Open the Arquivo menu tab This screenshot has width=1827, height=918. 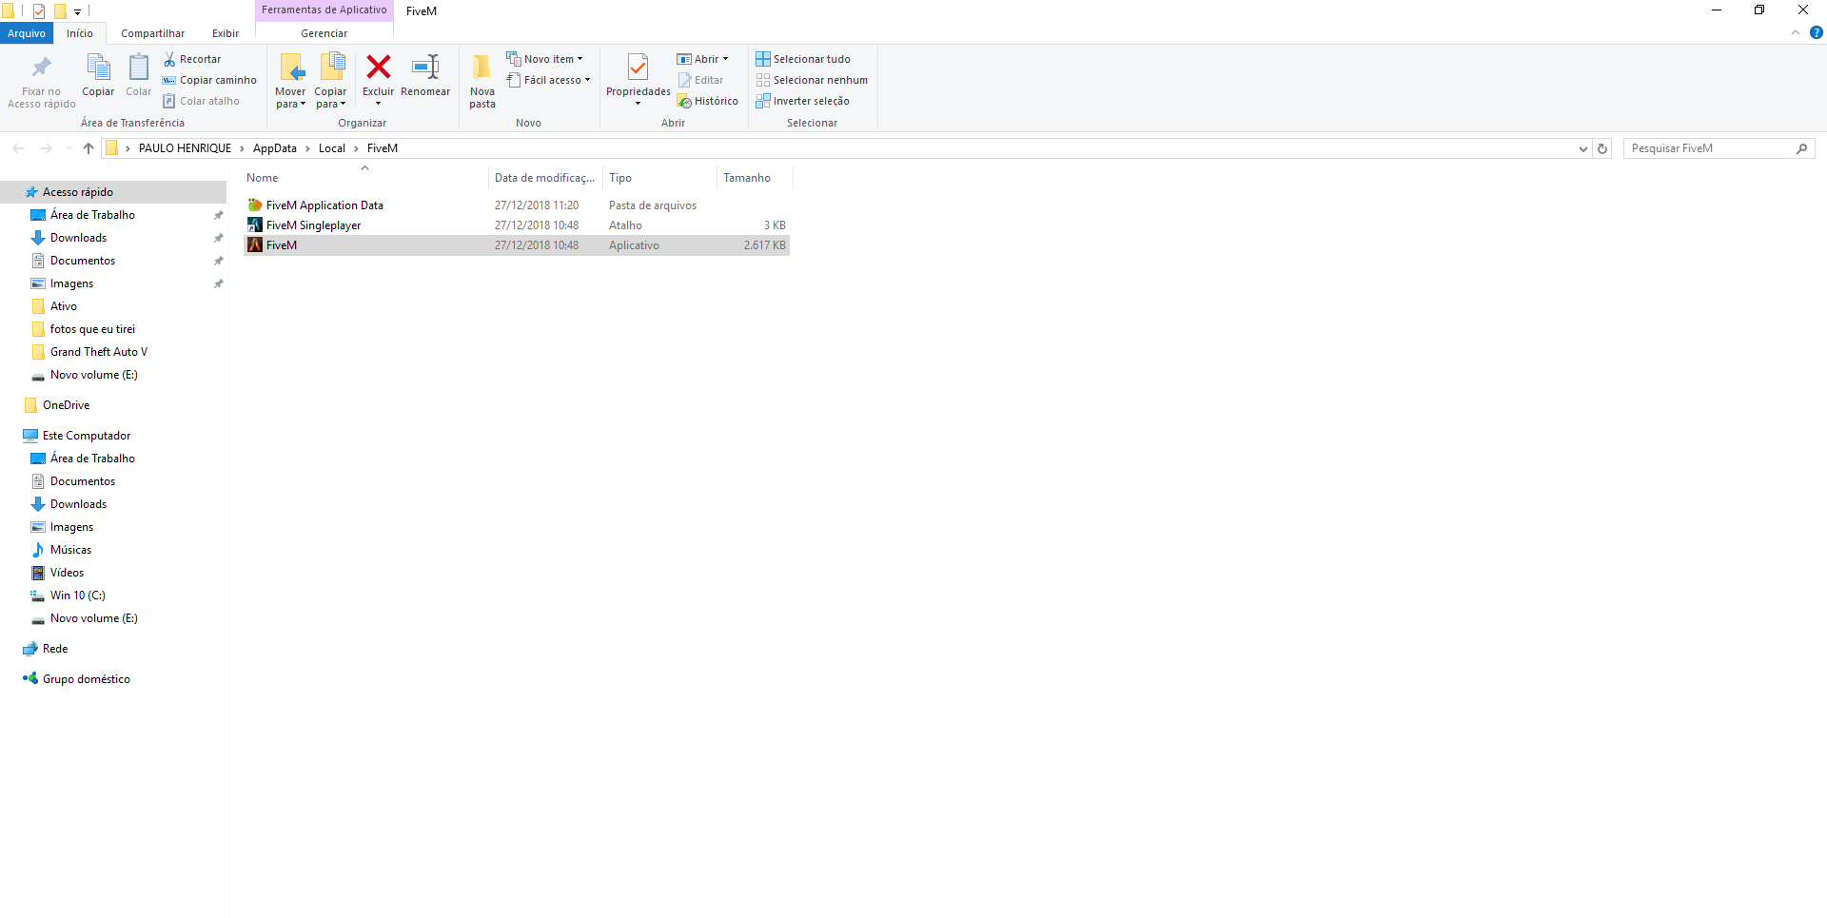pyautogui.click(x=27, y=33)
